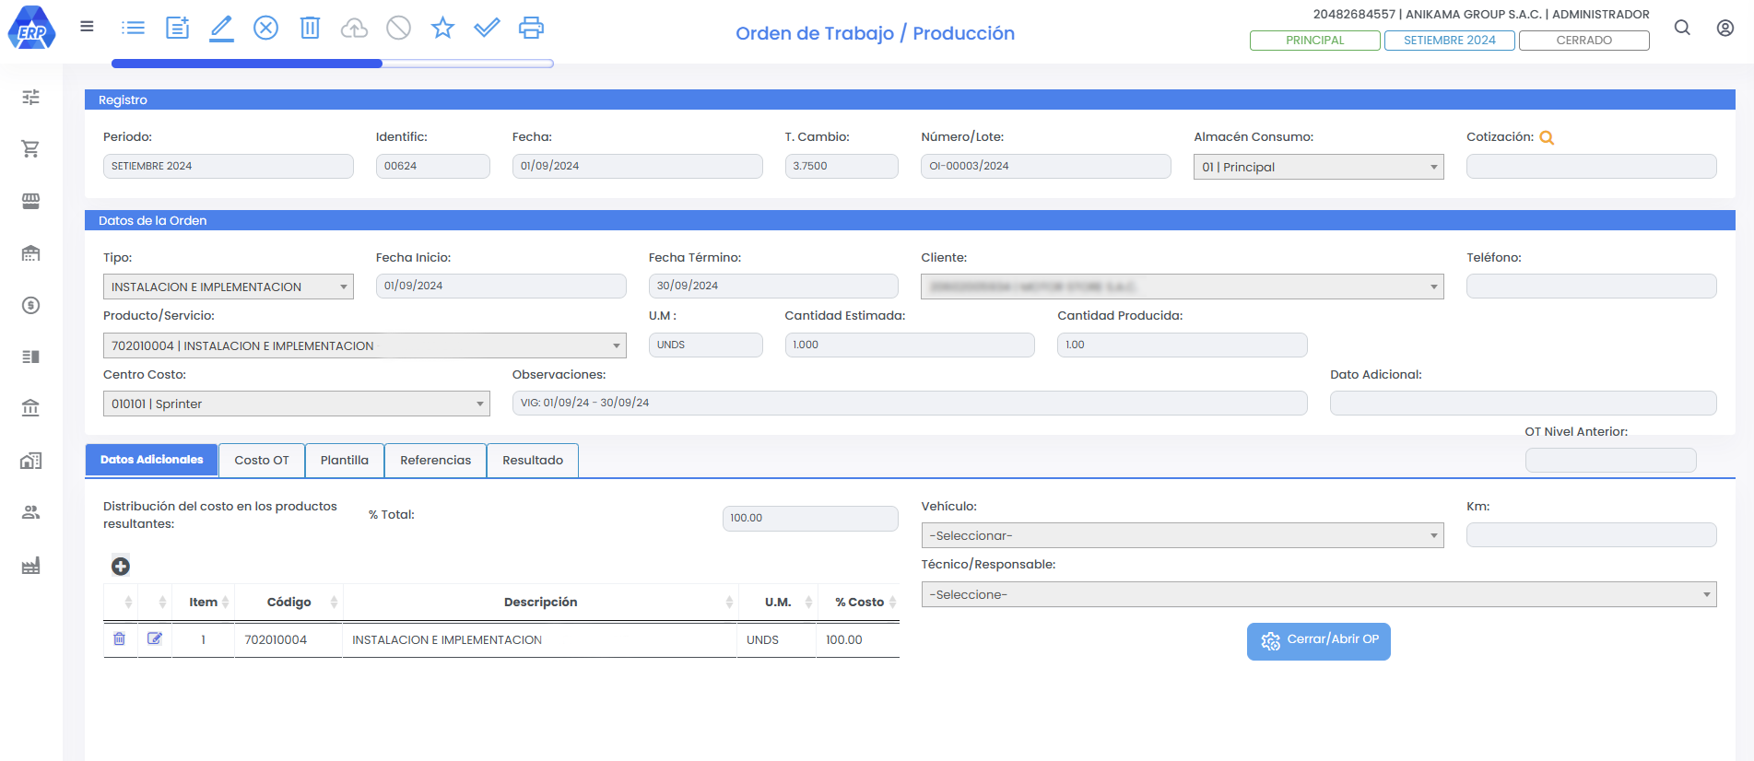Viewport: 1754px width, 761px height.
Task: Click the Cerrar/Abrir OP button
Action: [1318, 641]
